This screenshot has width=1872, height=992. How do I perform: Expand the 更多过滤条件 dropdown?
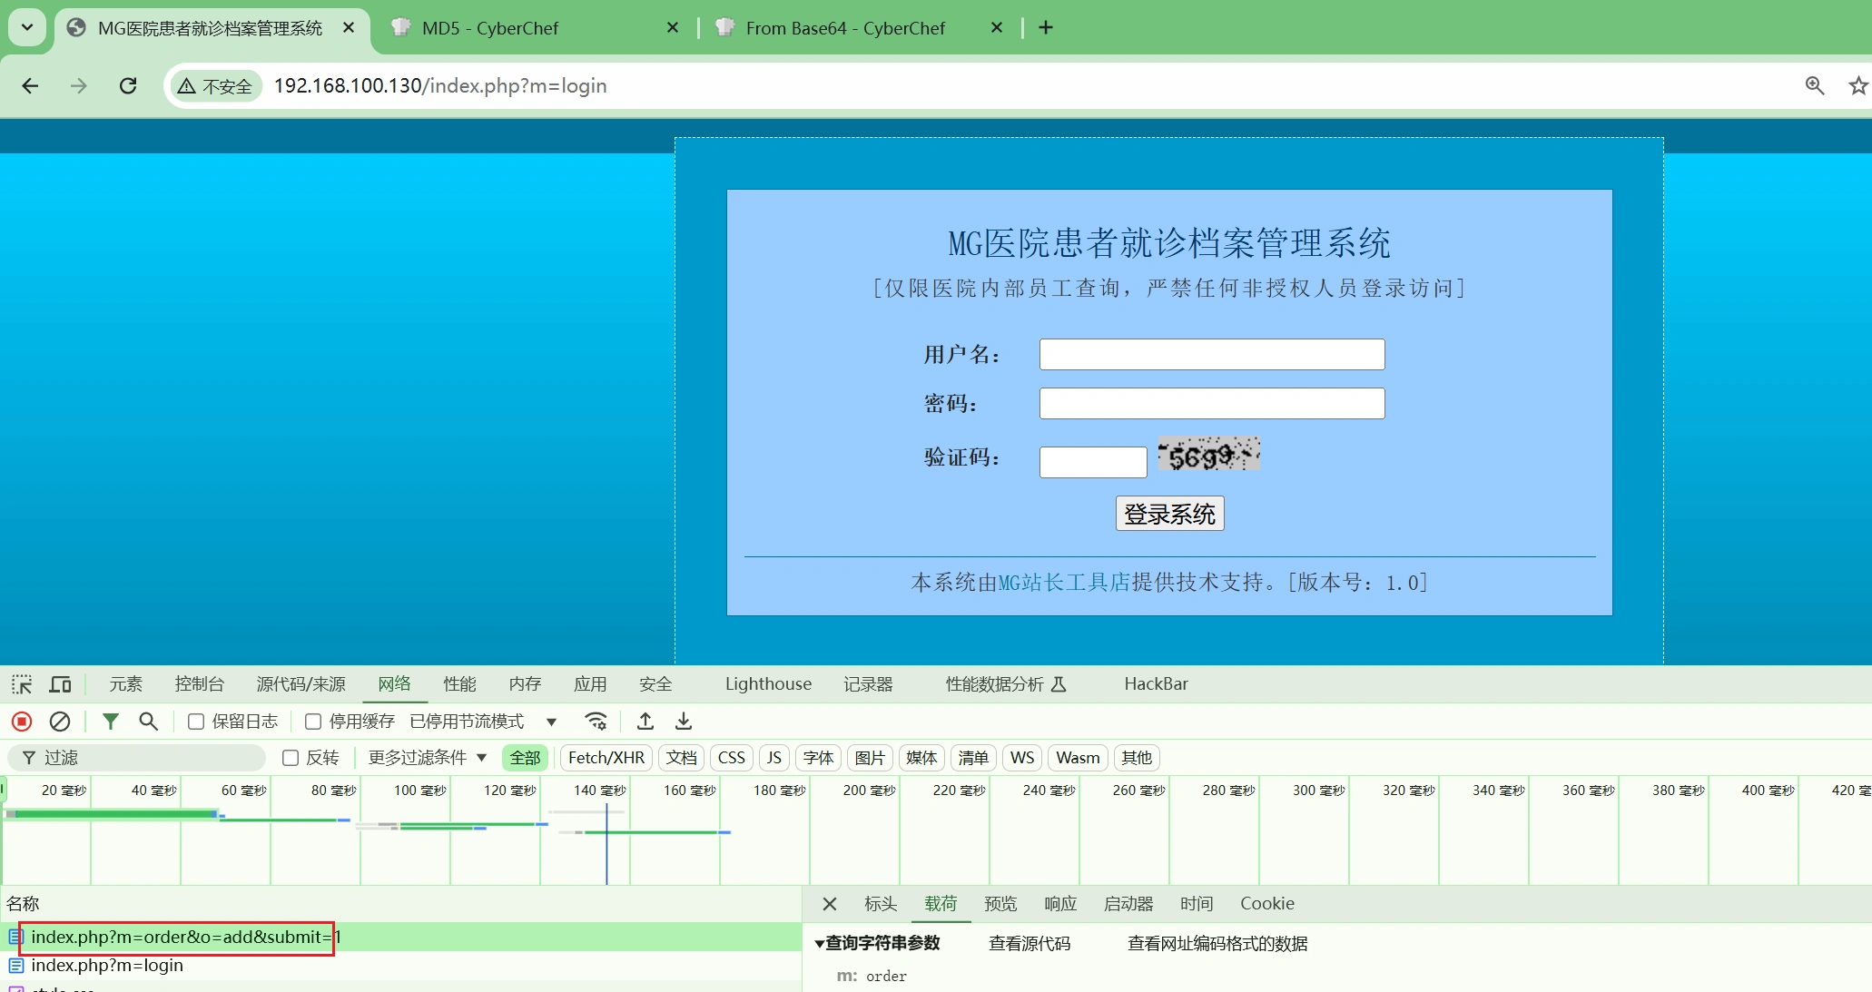(427, 758)
